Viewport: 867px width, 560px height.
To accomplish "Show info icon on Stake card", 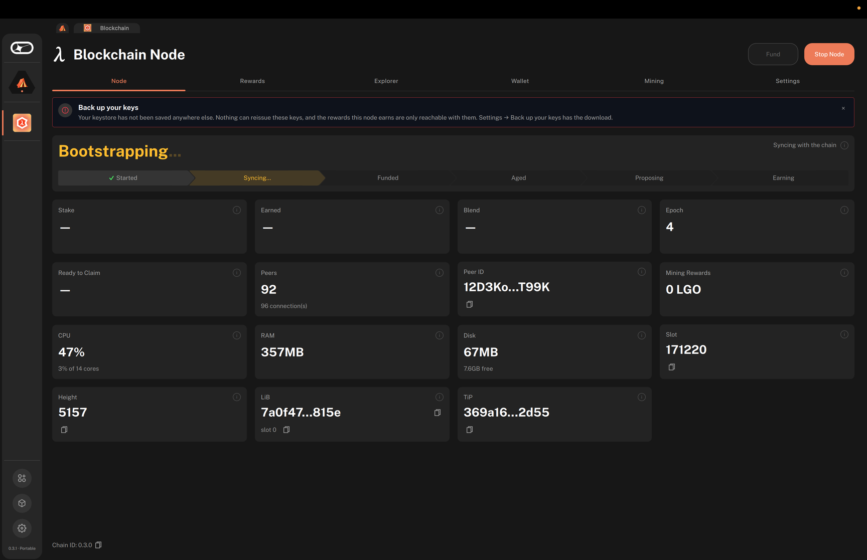I will (x=237, y=210).
